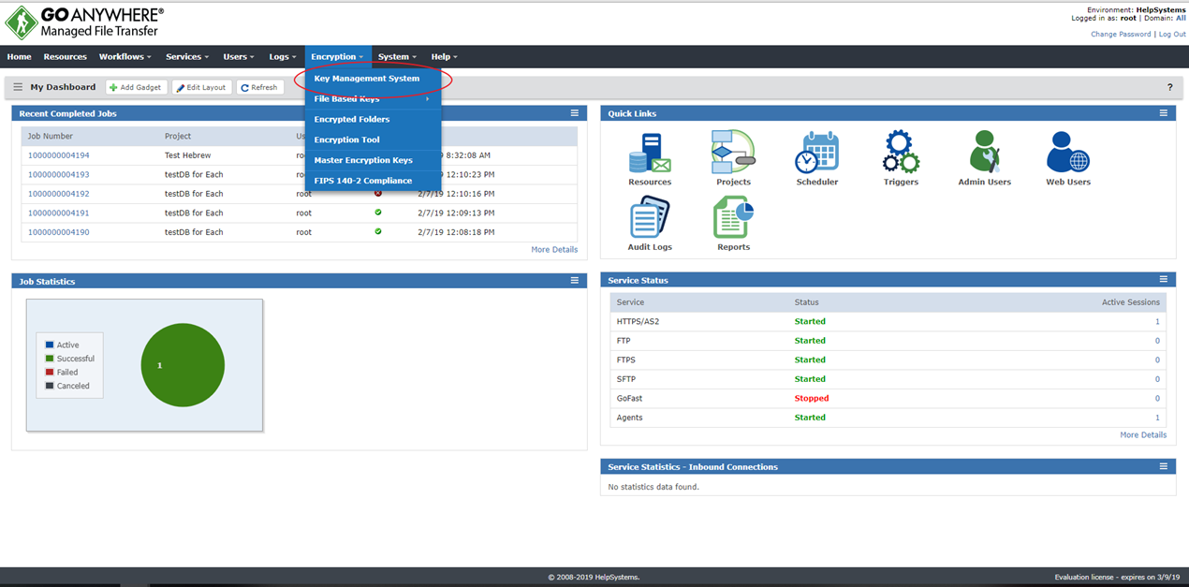Click the FTPS service row name

click(627, 360)
